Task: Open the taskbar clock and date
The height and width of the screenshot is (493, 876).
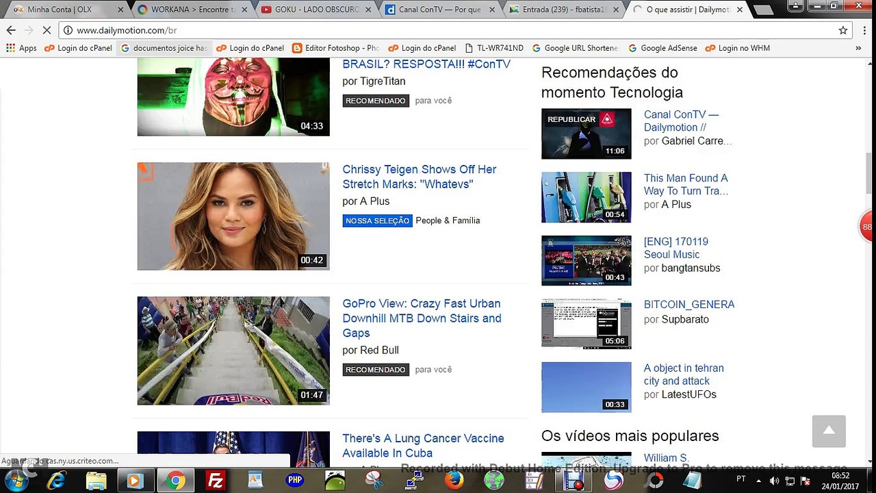Action: (x=840, y=481)
